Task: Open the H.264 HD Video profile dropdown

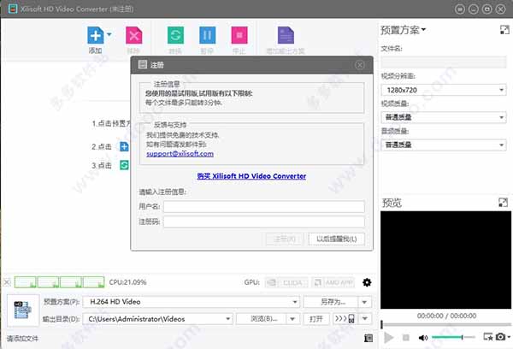Action: pos(192,302)
